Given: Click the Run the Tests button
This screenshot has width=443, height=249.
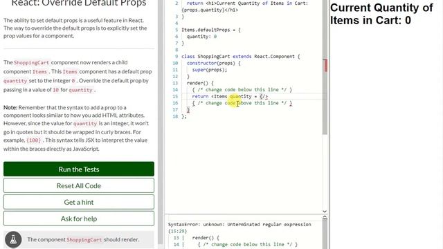Looking at the screenshot, I should coord(79,169).
